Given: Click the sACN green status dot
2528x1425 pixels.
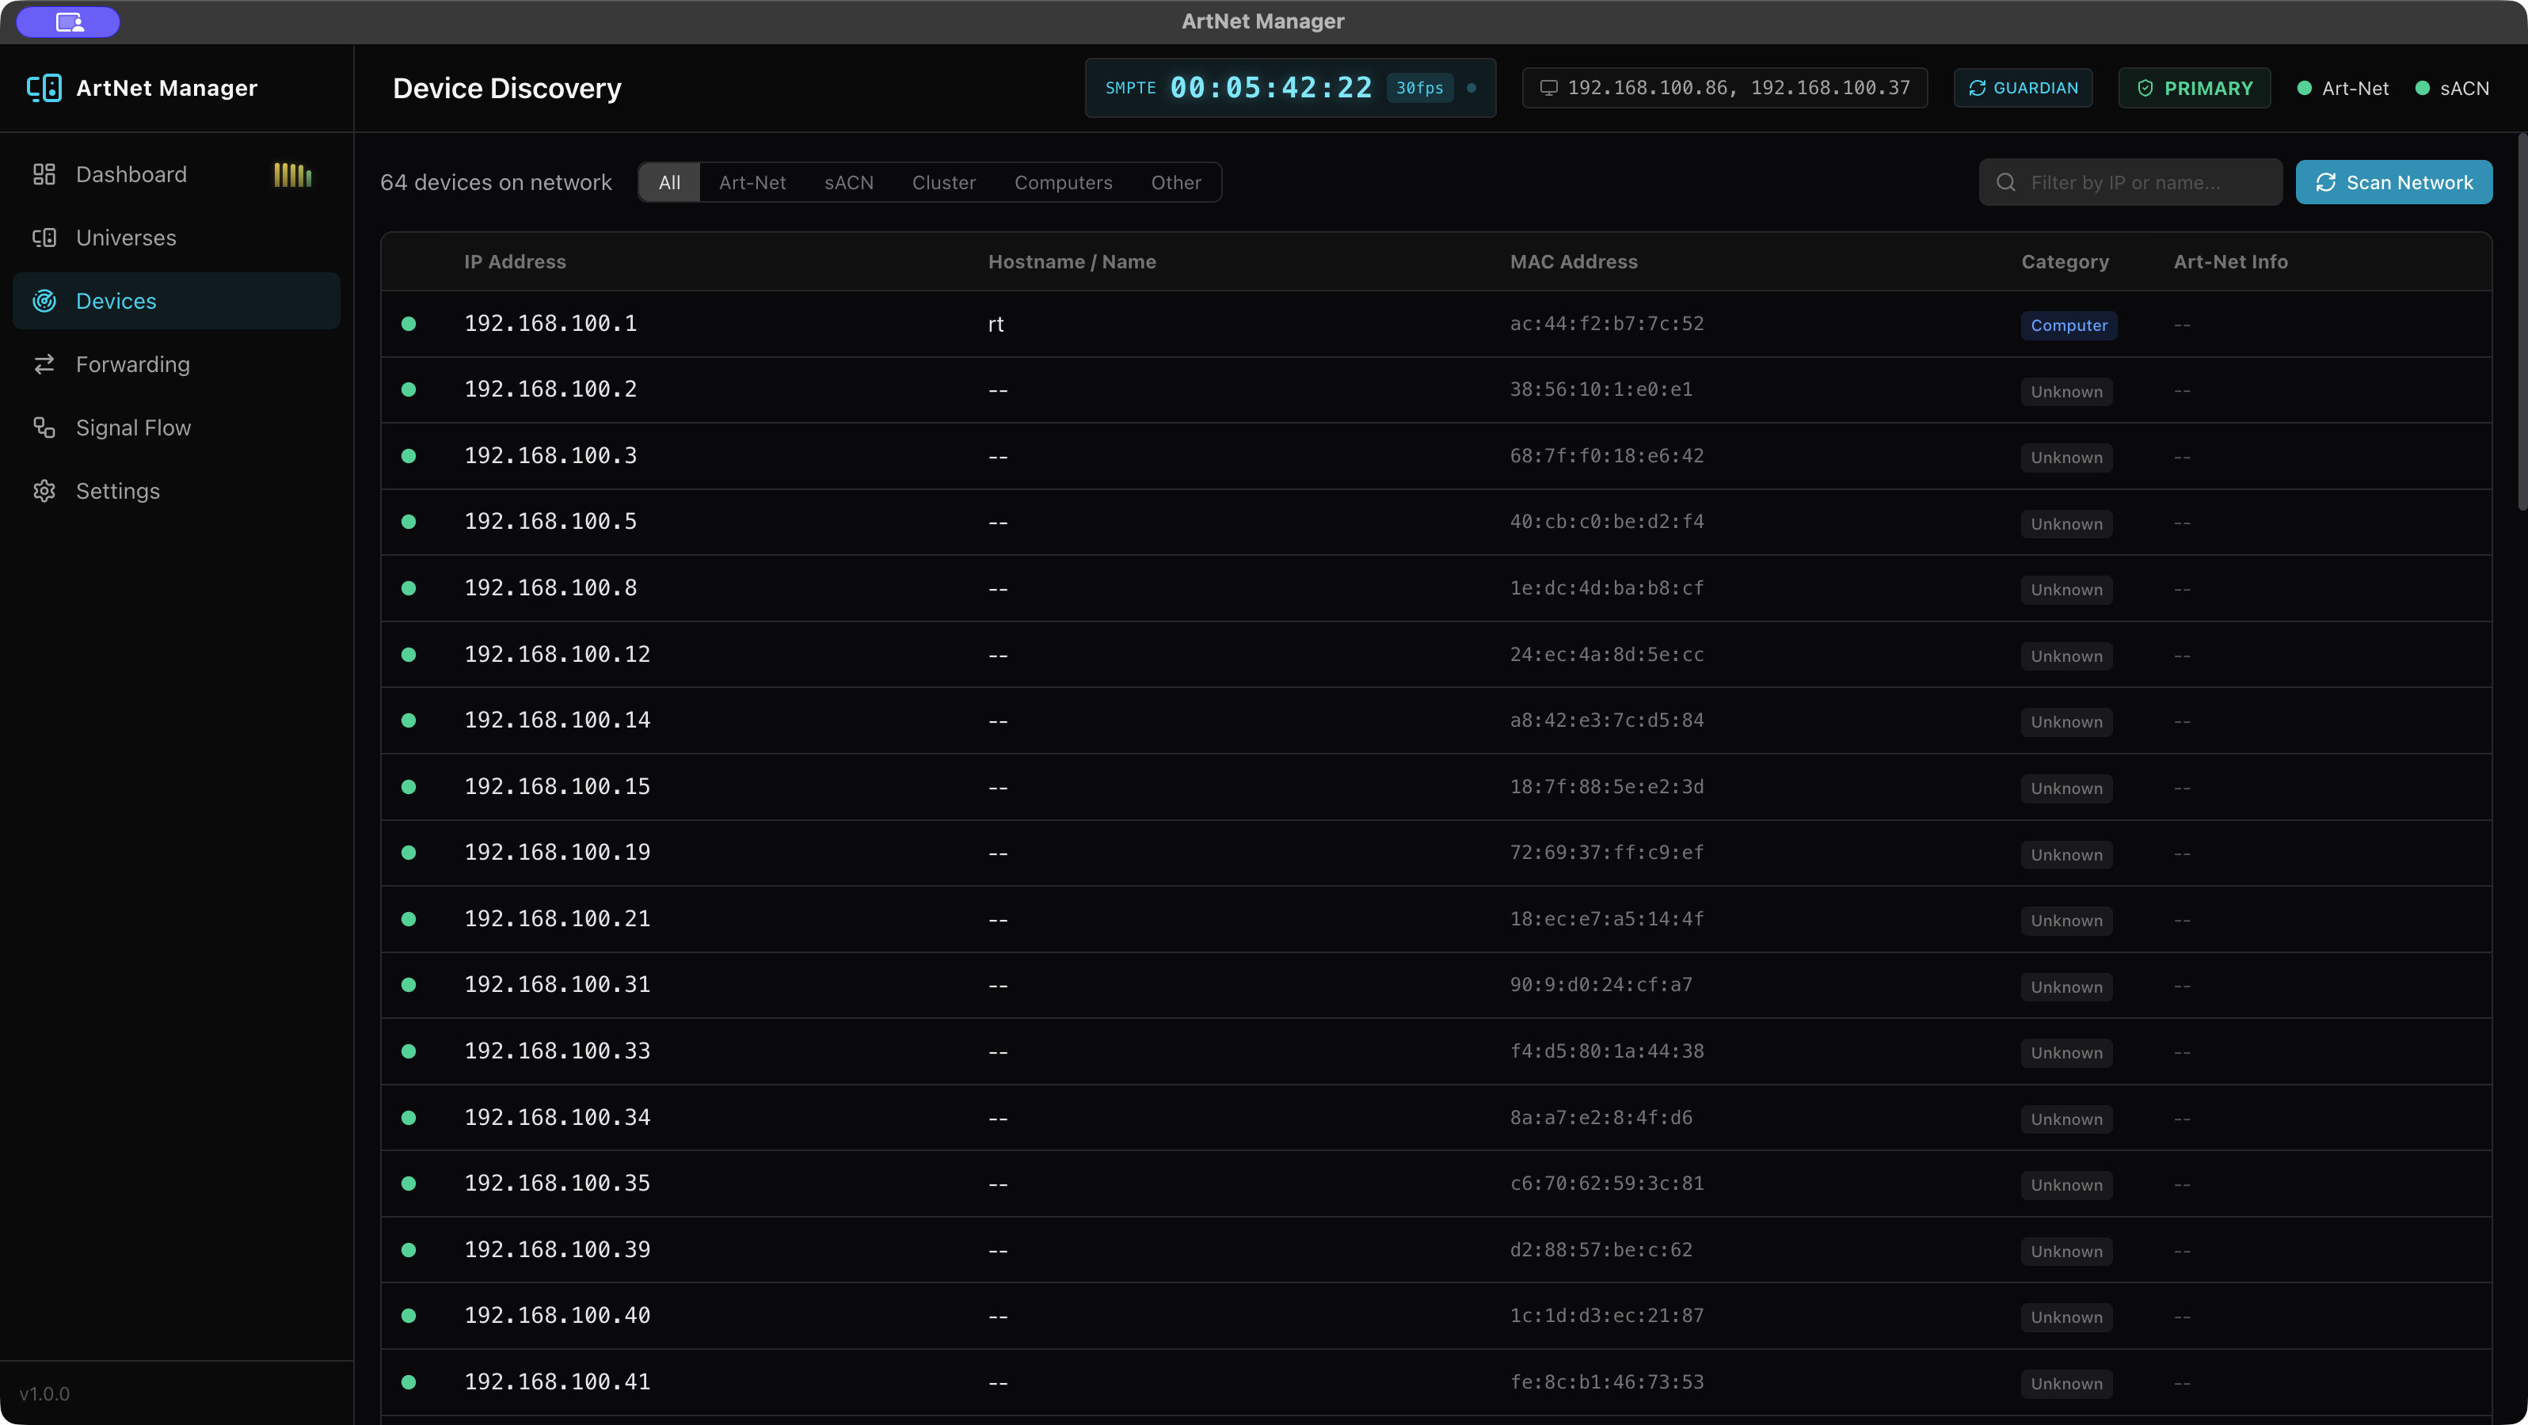Looking at the screenshot, I should coord(2422,88).
